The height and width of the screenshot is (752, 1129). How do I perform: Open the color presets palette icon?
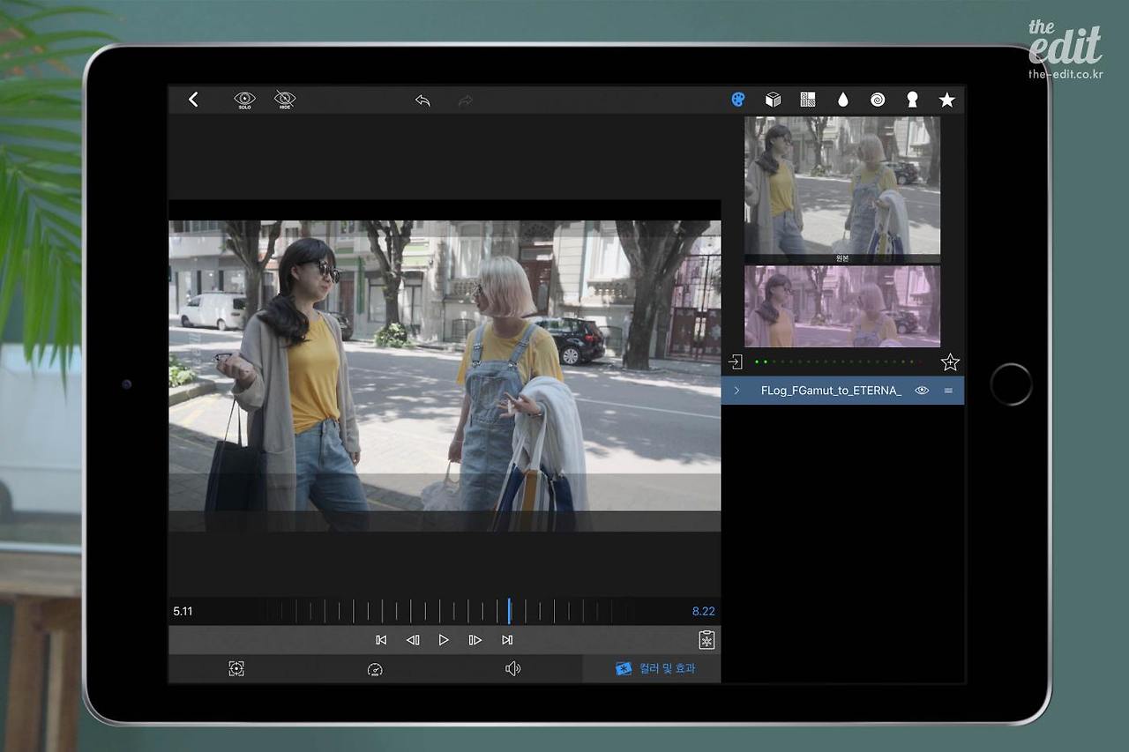[738, 100]
